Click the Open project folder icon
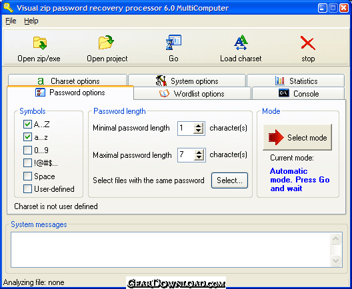This screenshot has height=289, width=352. click(x=106, y=42)
